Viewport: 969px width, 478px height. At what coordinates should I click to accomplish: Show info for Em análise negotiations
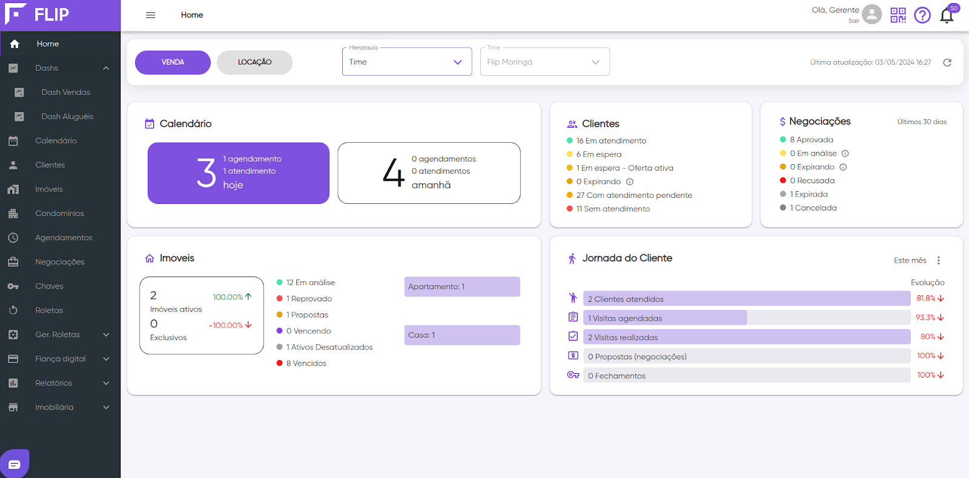845,154
